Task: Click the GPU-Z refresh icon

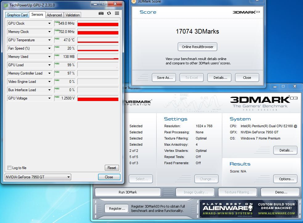Action: click(109, 13)
